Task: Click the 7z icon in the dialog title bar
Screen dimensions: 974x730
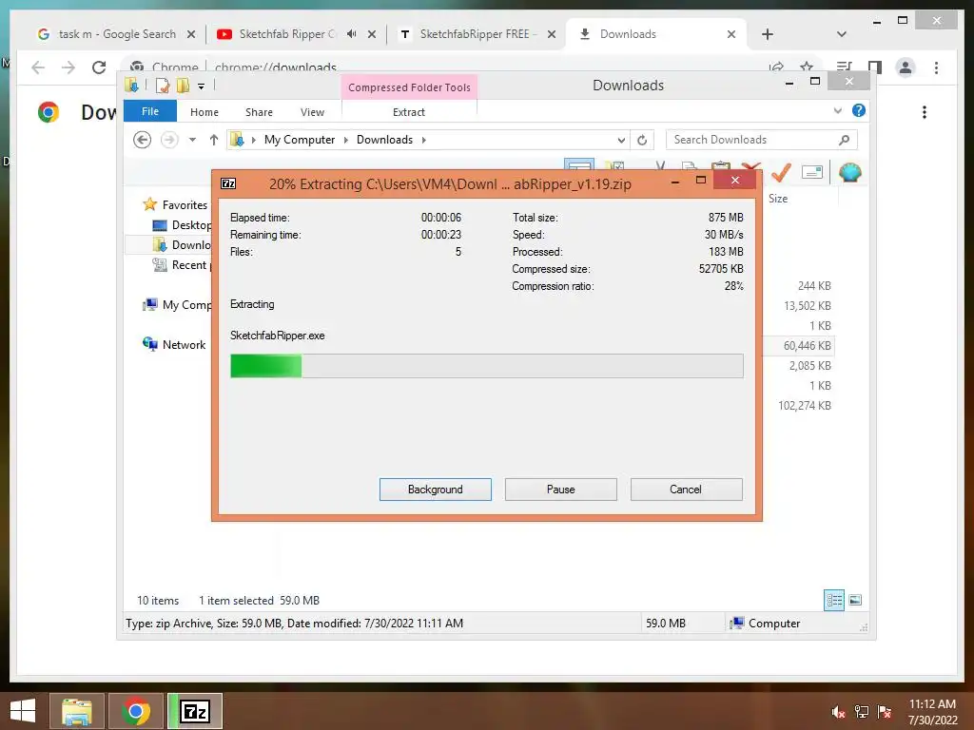Action: coord(228,183)
